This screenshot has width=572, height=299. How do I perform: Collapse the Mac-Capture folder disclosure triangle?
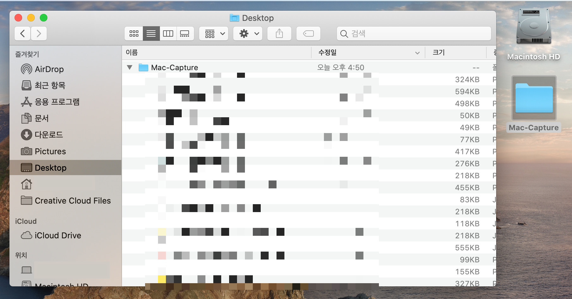point(130,67)
